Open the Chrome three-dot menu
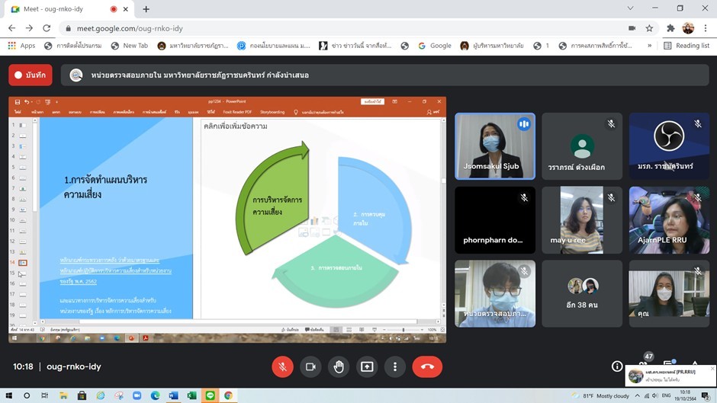 tap(706, 28)
